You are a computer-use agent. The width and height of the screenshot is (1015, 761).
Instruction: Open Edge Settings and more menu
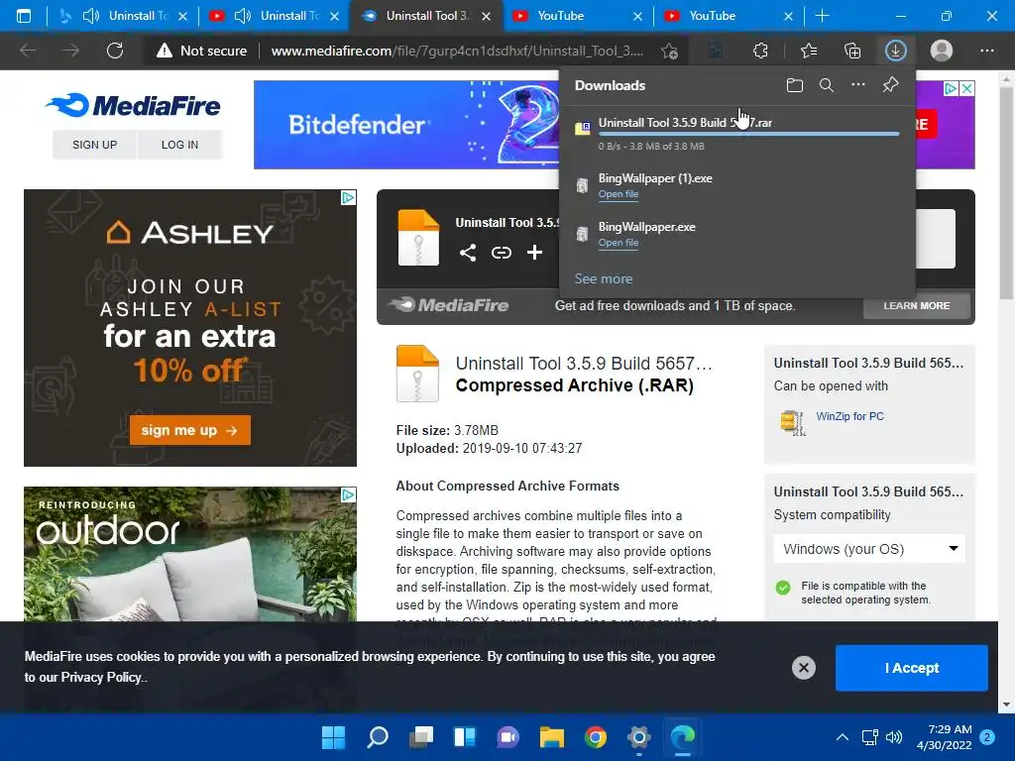986,51
